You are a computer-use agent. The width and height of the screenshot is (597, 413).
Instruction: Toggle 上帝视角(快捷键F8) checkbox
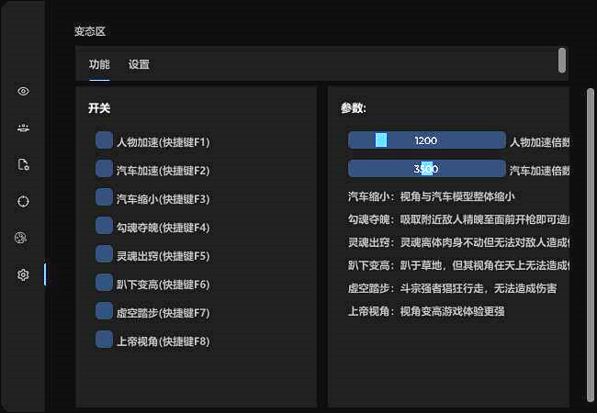click(104, 340)
